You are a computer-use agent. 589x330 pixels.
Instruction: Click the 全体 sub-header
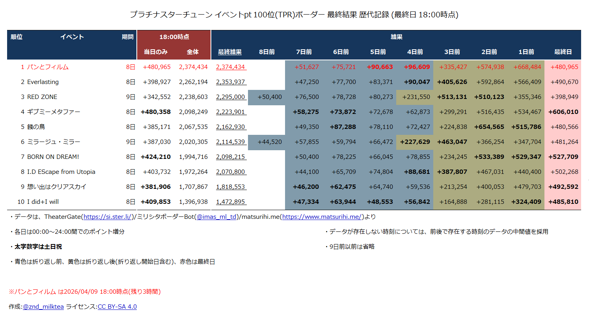[x=193, y=52]
